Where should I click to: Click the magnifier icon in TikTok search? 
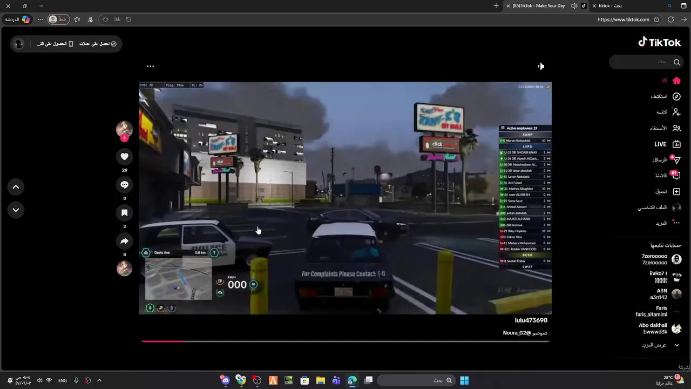pos(676,62)
